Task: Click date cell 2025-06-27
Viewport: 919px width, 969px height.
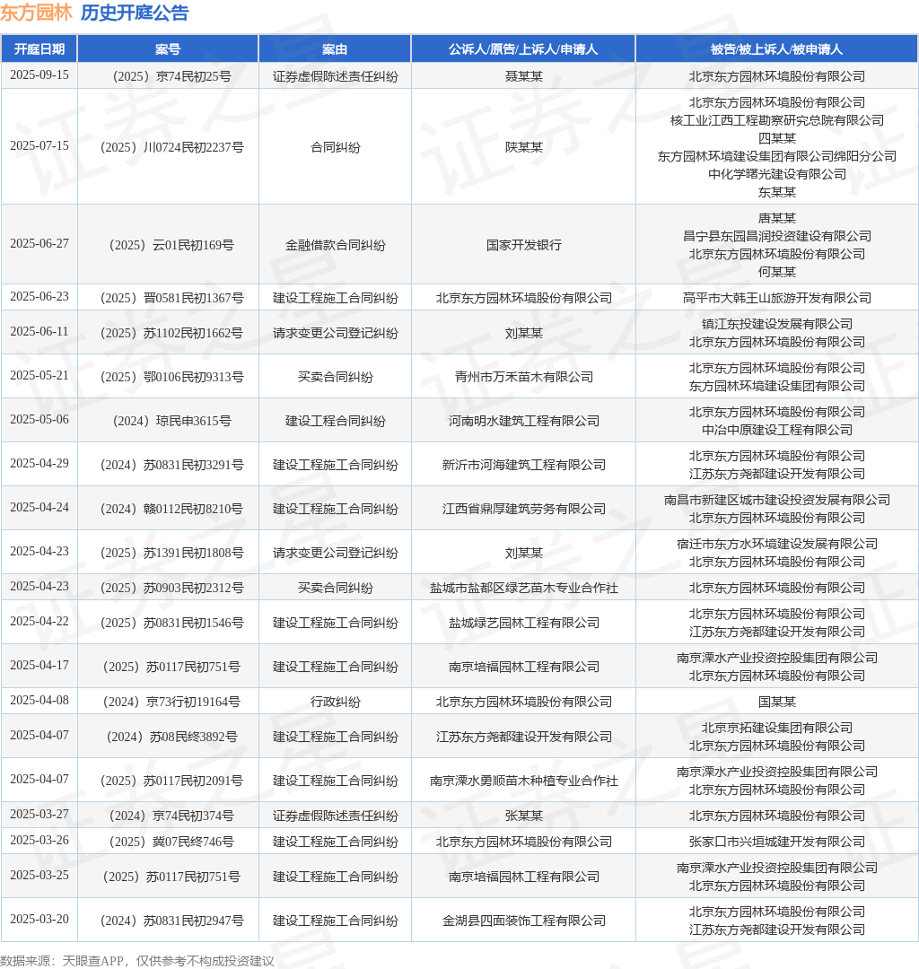Action: (x=39, y=243)
